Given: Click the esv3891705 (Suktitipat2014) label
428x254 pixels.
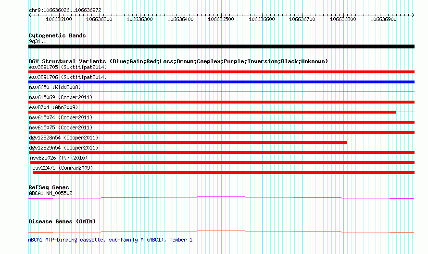Looking at the screenshot, I should tap(68, 67).
